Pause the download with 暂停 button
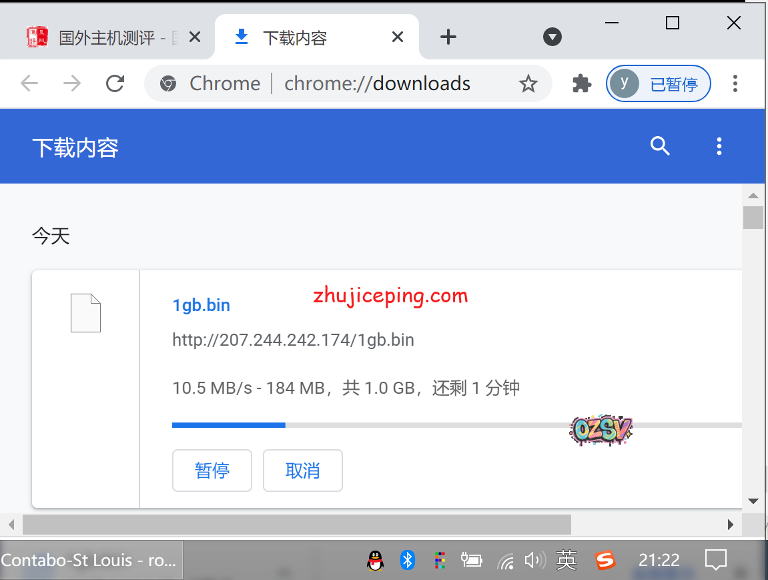The height and width of the screenshot is (580, 768). click(x=212, y=471)
